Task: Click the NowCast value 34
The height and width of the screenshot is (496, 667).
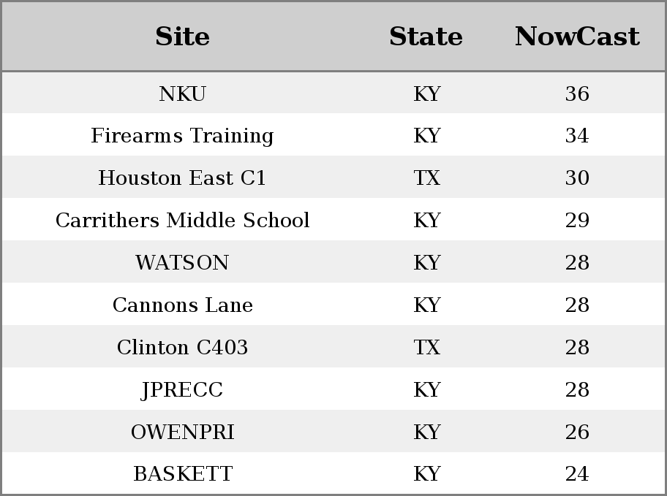Action: 577,136
